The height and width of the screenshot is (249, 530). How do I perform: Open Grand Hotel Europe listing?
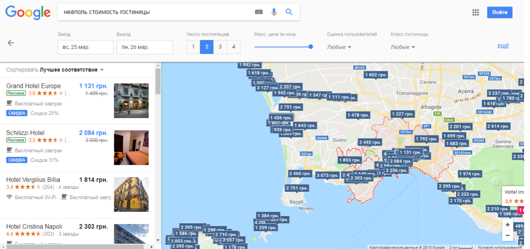point(33,86)
